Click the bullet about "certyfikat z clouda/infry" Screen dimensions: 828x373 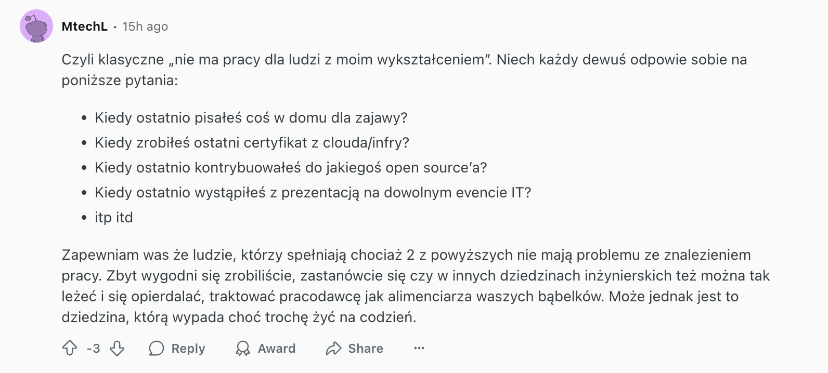(x=252, y=143)
